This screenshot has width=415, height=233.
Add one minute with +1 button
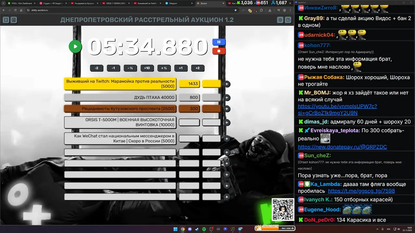coord(181,68)
